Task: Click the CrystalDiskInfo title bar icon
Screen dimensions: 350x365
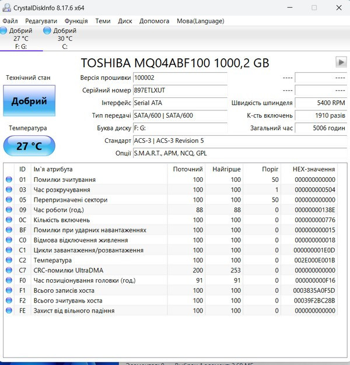Action: point(6,8)
